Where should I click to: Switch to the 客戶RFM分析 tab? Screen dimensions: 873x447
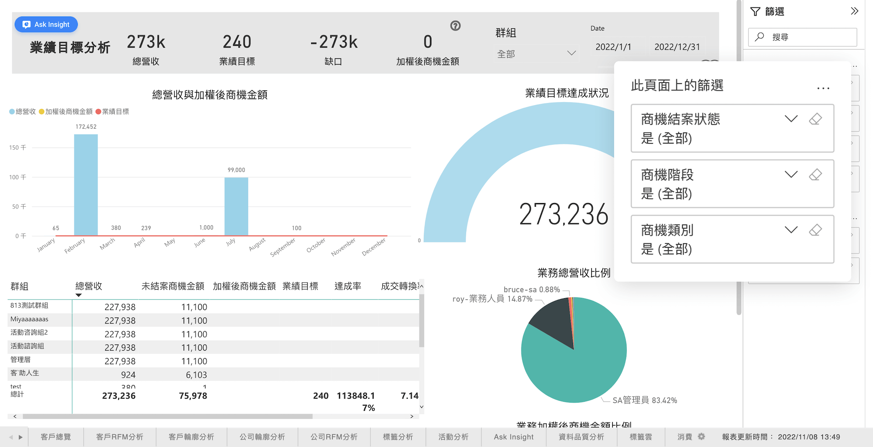[120, 437]
